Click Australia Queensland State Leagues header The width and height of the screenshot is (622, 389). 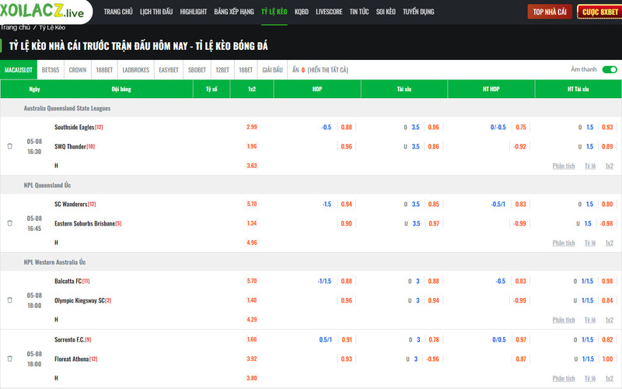[x=67, y=108]
